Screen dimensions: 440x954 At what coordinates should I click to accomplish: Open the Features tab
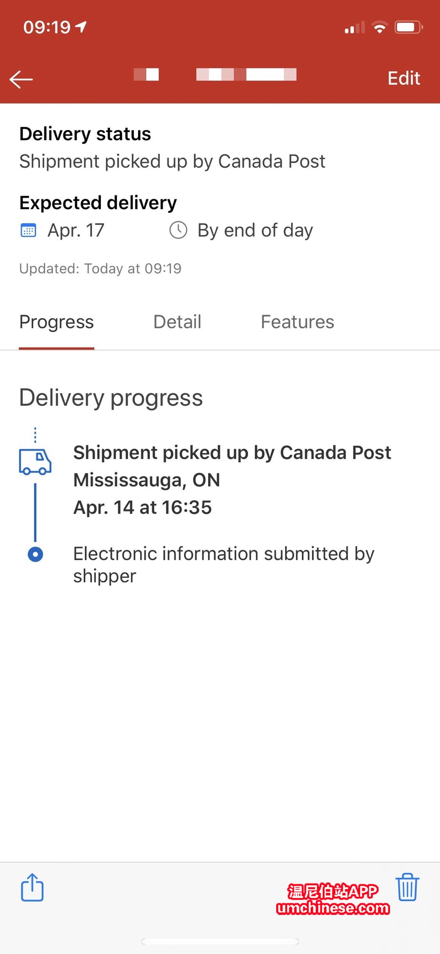point(297,322)
